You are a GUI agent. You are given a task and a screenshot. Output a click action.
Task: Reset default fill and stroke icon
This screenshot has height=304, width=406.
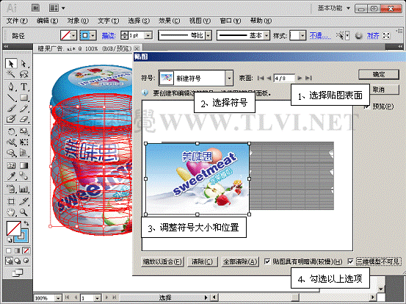10,240
